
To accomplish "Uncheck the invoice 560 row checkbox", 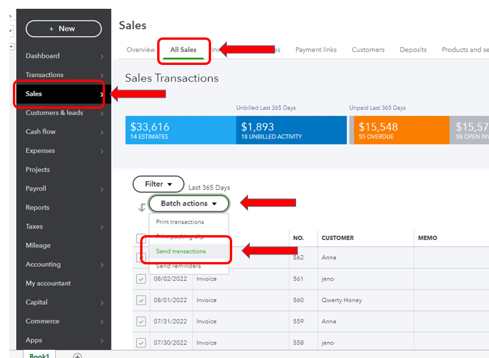I will click(x=141, y=300).
